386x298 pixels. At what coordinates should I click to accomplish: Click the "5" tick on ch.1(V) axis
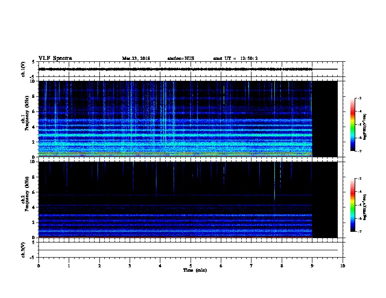[x=34, y=62]
